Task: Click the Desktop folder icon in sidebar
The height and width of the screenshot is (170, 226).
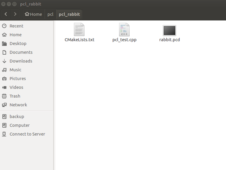Action: 4,44
